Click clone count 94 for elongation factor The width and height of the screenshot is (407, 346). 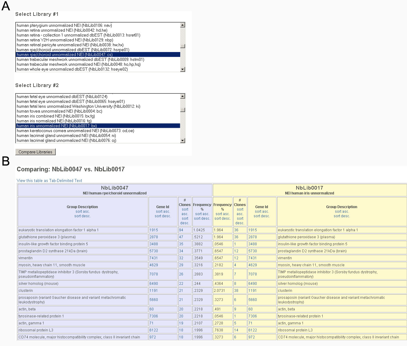181,230
